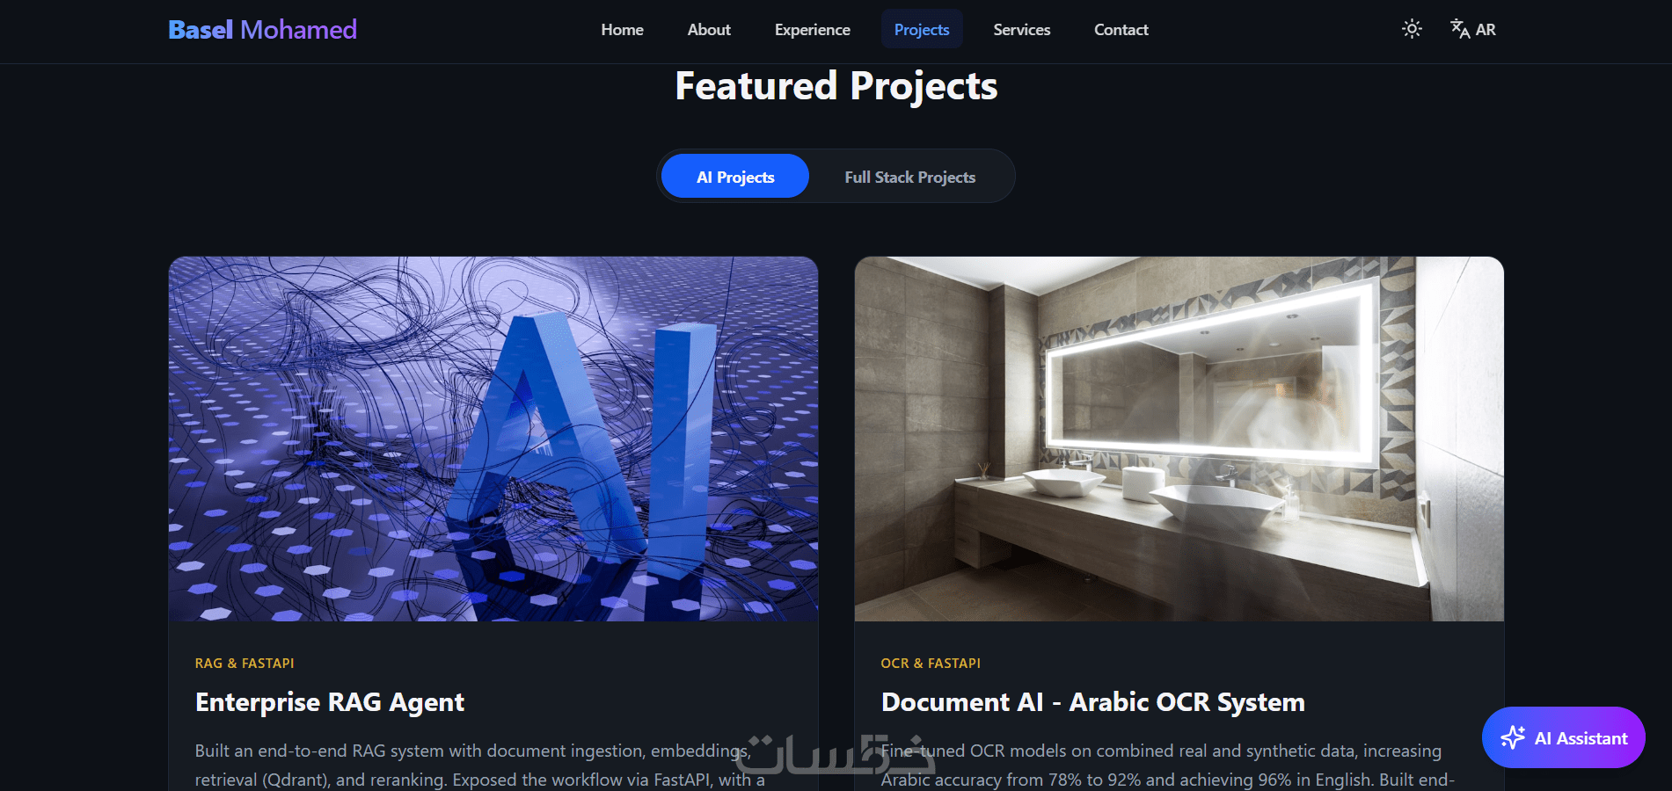Go to the Home nav link

point(622,30)
